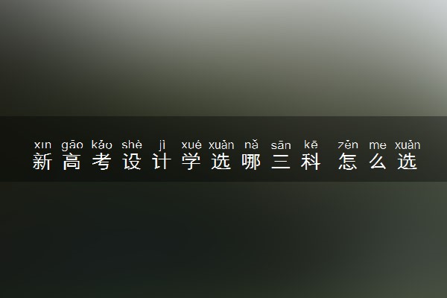Click the Chinese character 科
This screenshot has width=447, height=298.
pos(311,162)
